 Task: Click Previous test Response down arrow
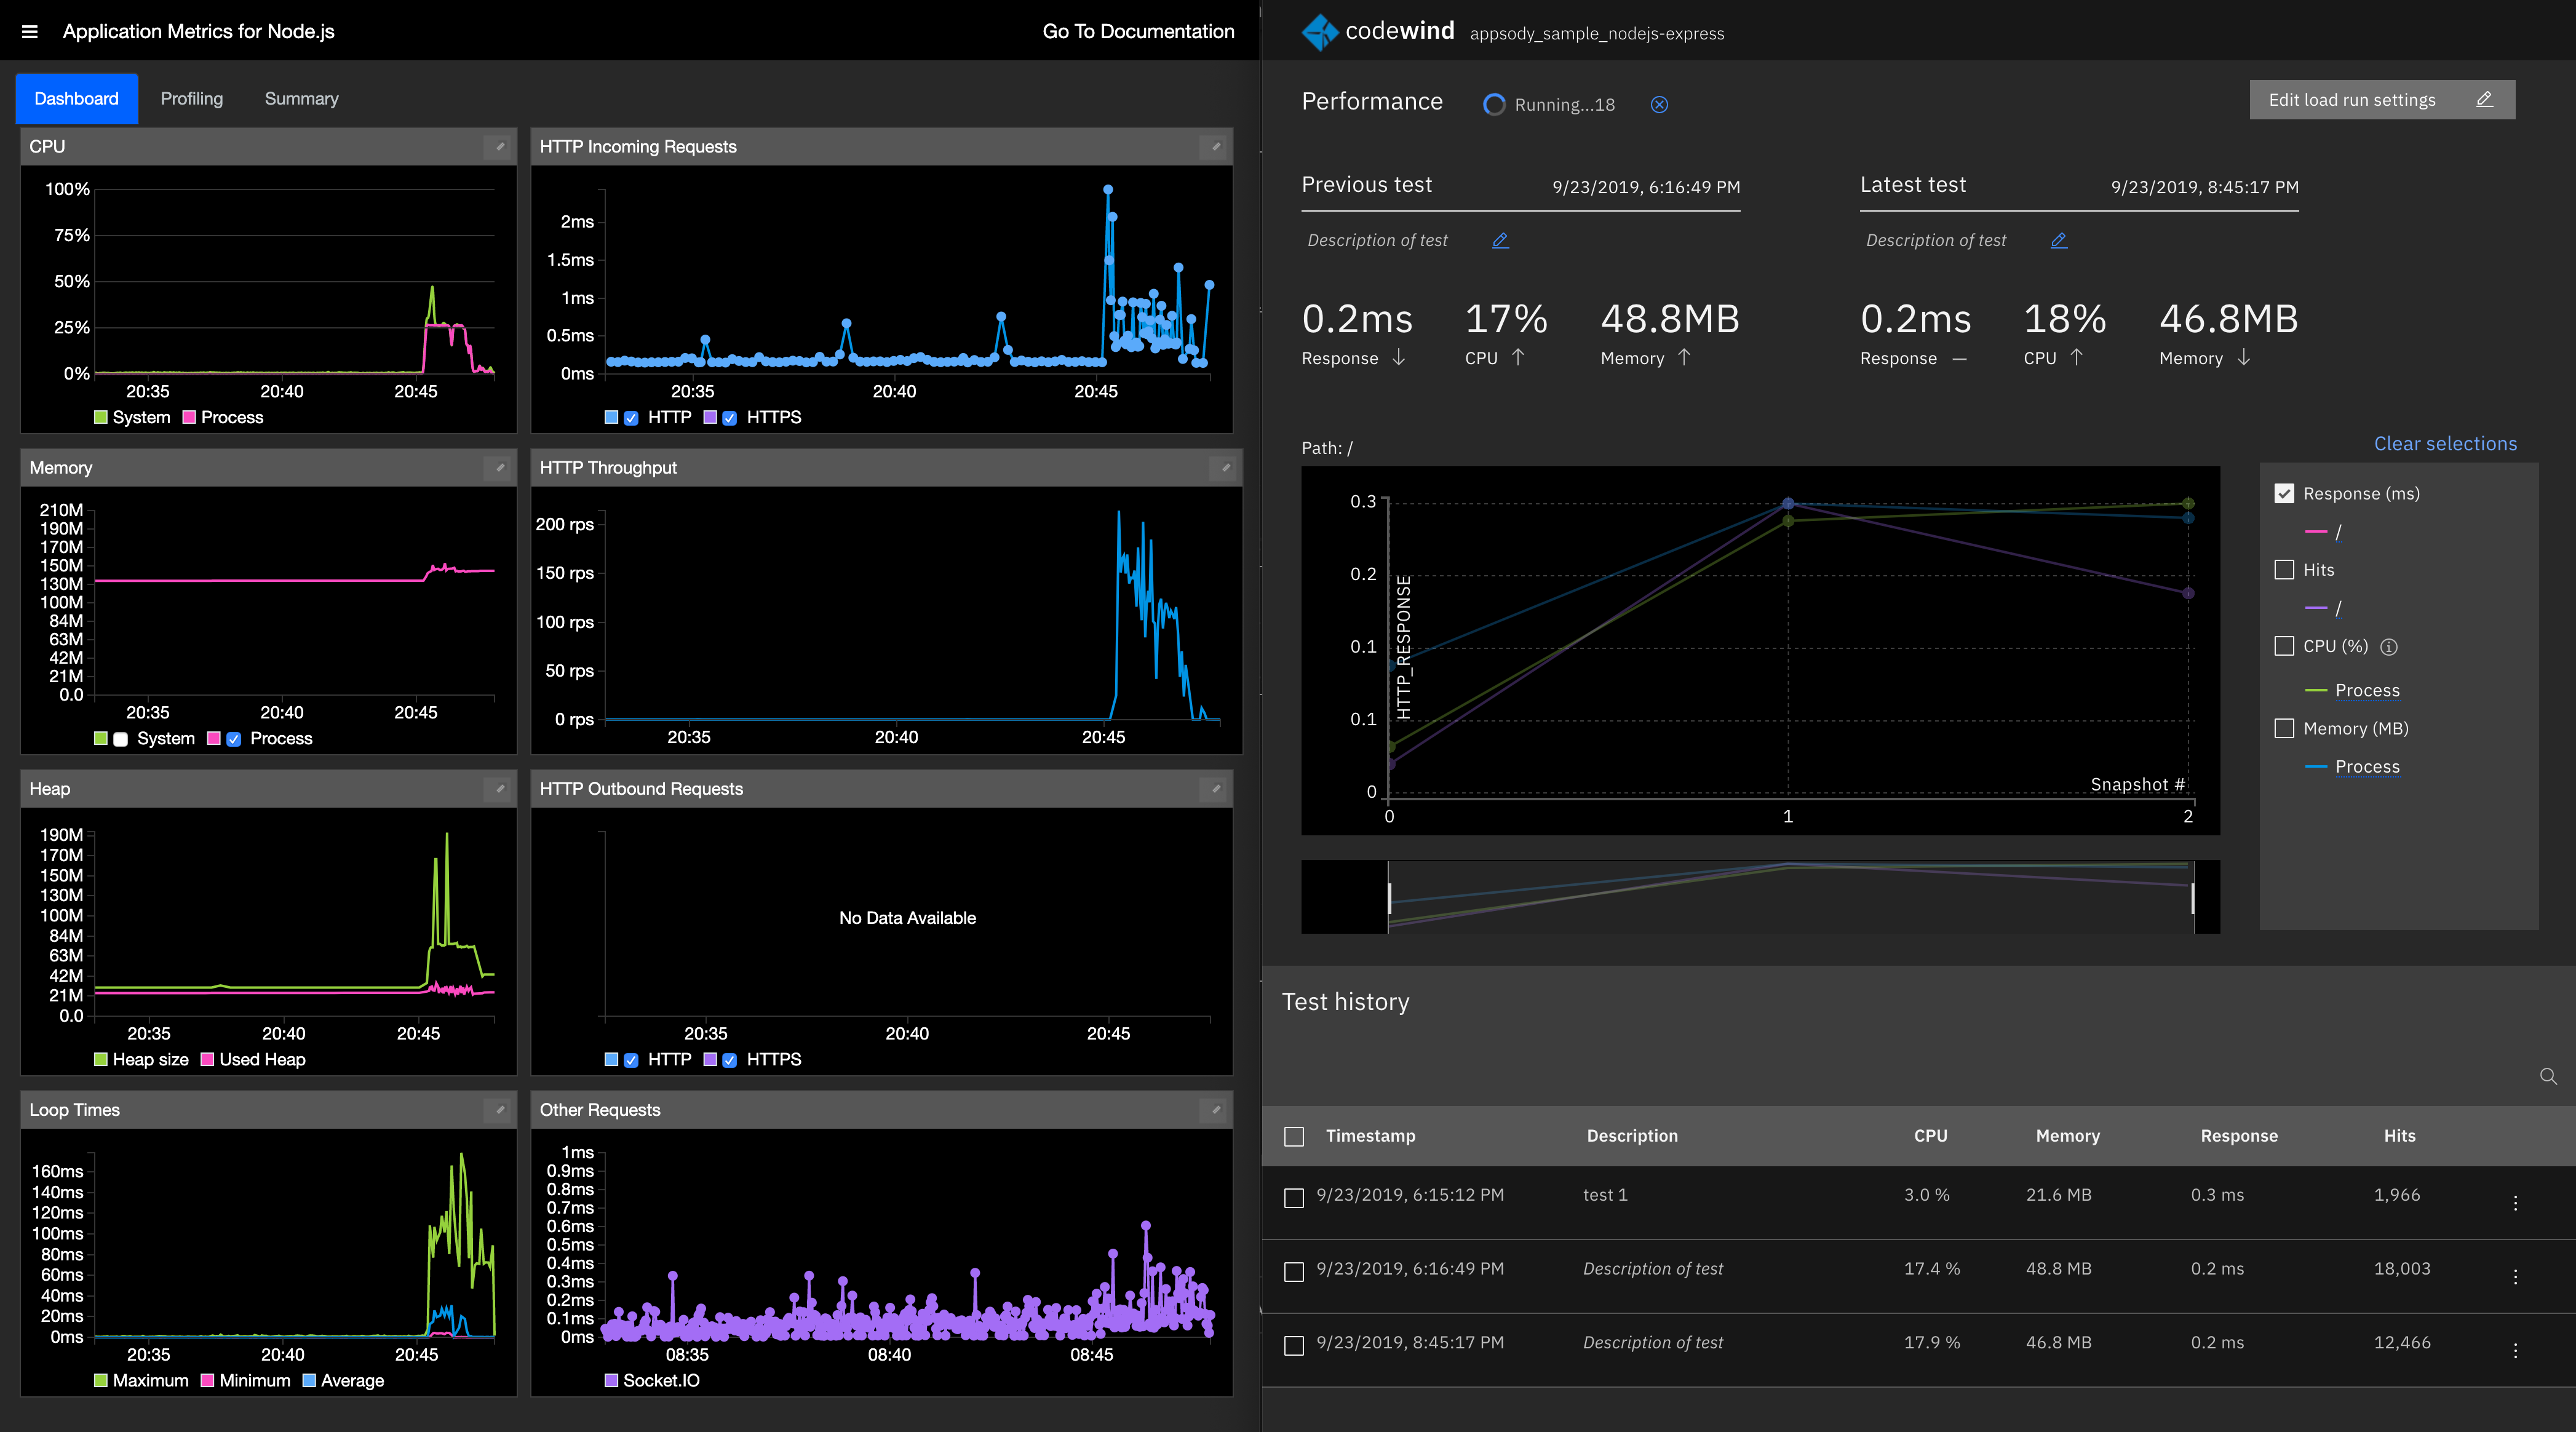[1399, 357]
